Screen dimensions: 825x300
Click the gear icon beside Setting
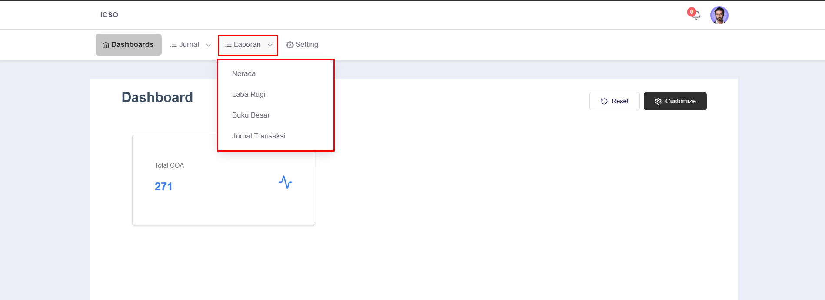290,45
